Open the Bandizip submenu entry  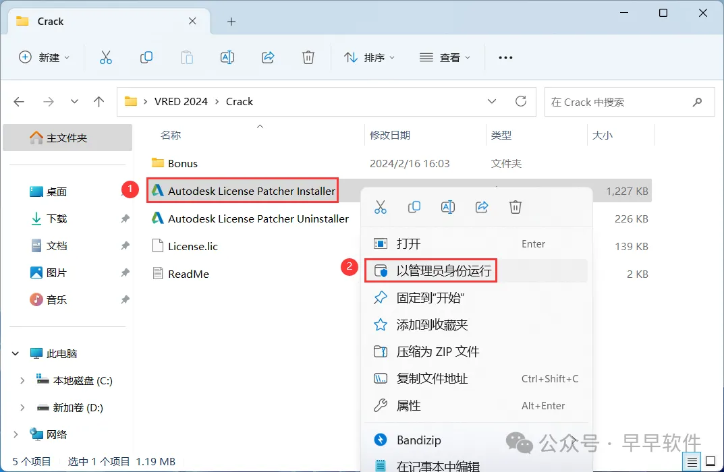click(476, 440)
